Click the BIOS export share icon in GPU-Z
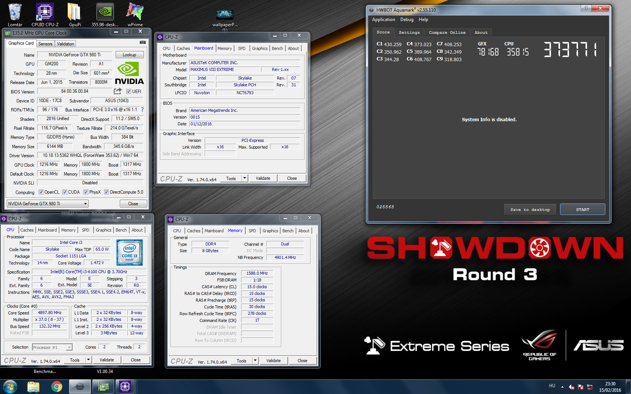 point(118,91)
